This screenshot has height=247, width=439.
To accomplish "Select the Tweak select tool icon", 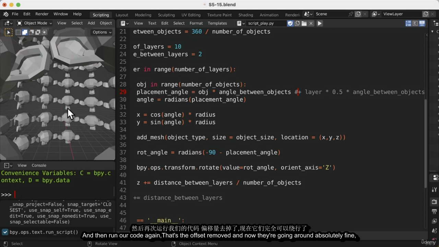I will point(8,32).
